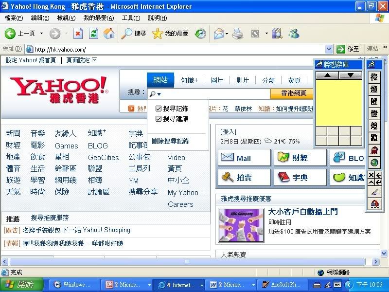The image size is (389, 292).
Task: Open the Messenger people icon in toolbar
Action: 294,34
